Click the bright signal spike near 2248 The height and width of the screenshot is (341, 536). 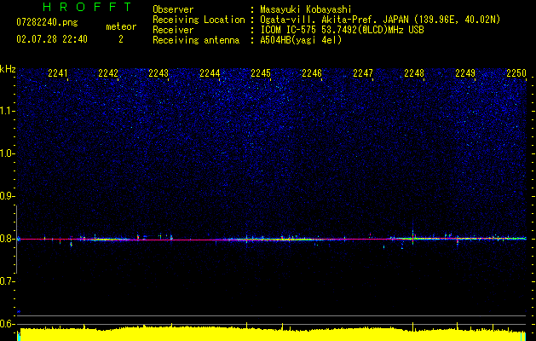[413, 236]
